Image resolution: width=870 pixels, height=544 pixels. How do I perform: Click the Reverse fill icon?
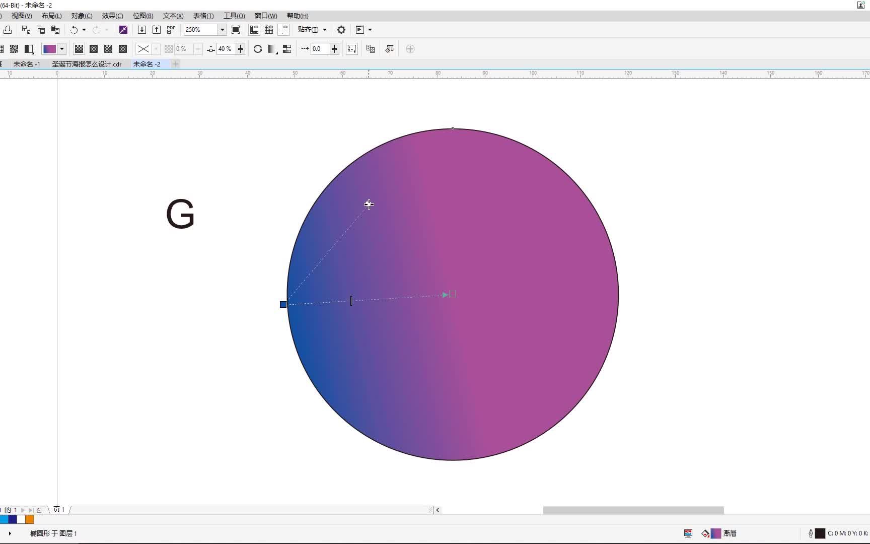click(258, 49)
